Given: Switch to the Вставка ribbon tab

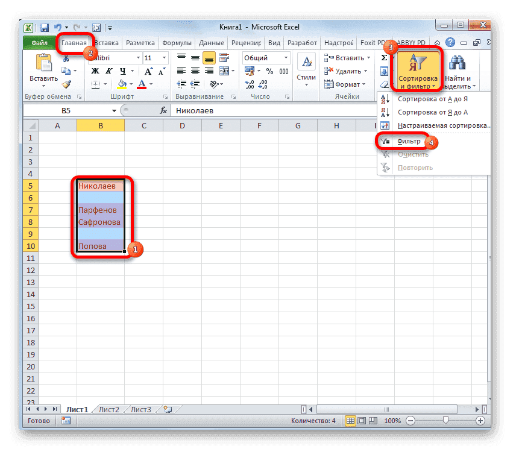Looking at the screenshot, I should (105, 42).
